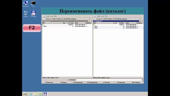Select the parent folder entry in left panel
The width and height of the screenshot is (170, 96).
pos(67,25)
